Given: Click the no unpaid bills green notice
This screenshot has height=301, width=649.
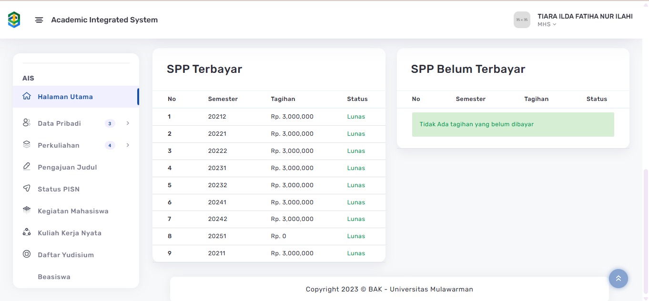Looking at the screenshot, I should tap(513, 124).
